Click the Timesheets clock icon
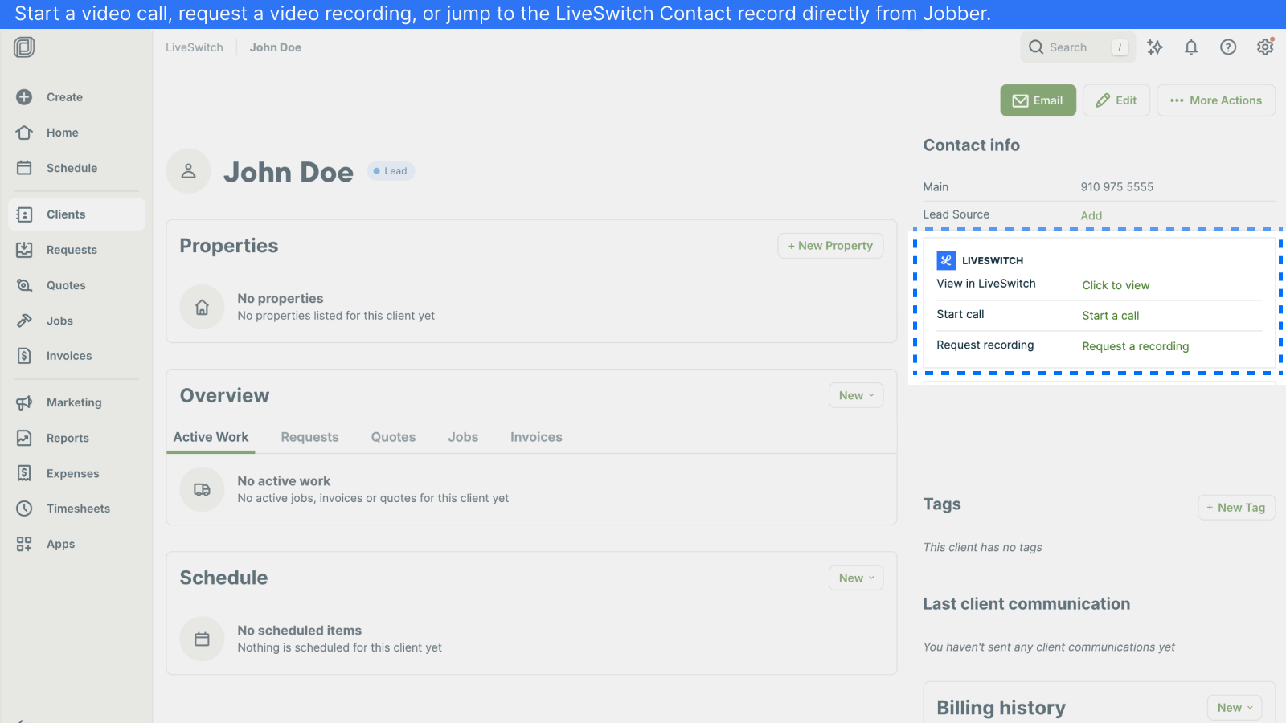Screen dimensions: 1286x723 (24, 509)
